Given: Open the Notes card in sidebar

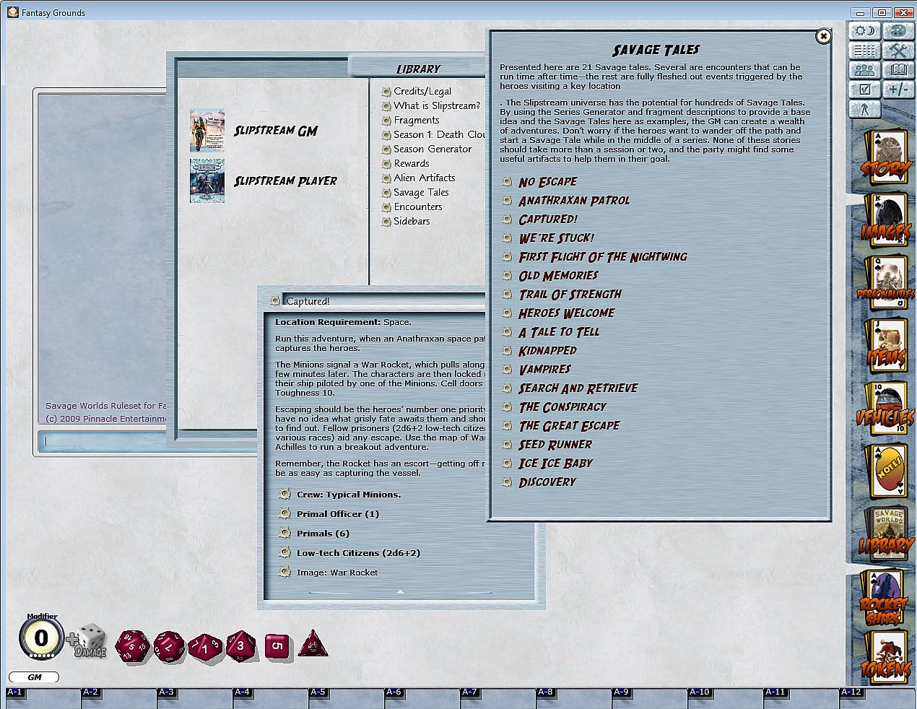Looking at the screenshot, I should tap(885, 470).
